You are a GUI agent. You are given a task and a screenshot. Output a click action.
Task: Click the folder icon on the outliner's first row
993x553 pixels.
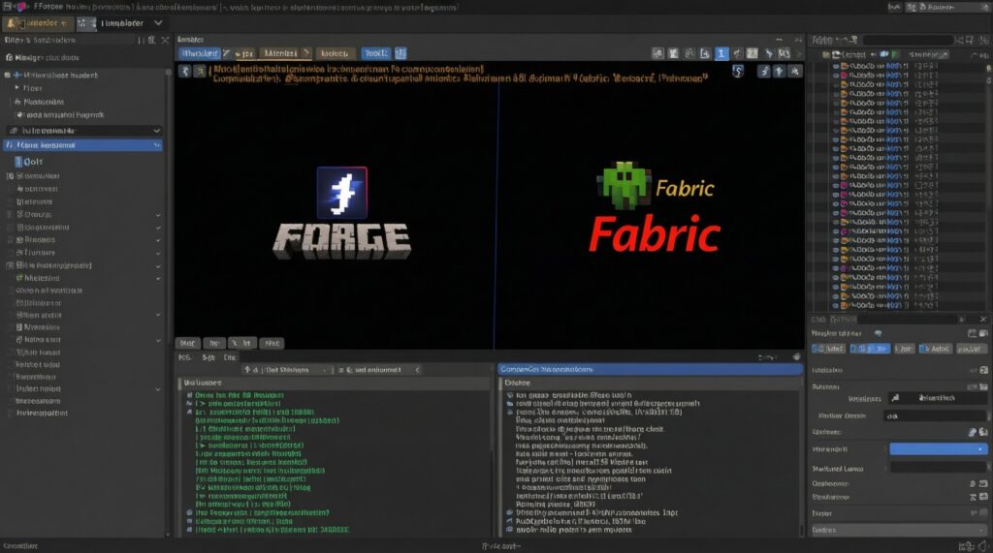coord(845,66)
